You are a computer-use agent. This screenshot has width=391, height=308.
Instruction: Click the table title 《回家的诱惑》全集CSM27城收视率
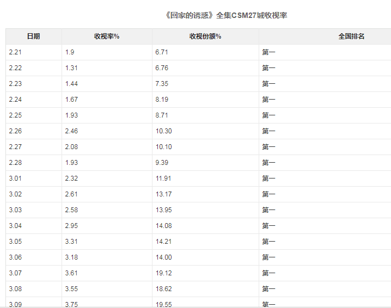pos(226,15)
